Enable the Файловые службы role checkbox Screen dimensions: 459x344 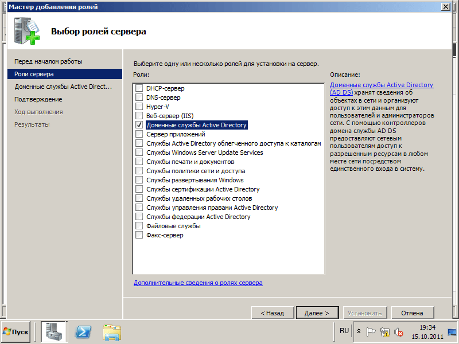click(139, 226)
